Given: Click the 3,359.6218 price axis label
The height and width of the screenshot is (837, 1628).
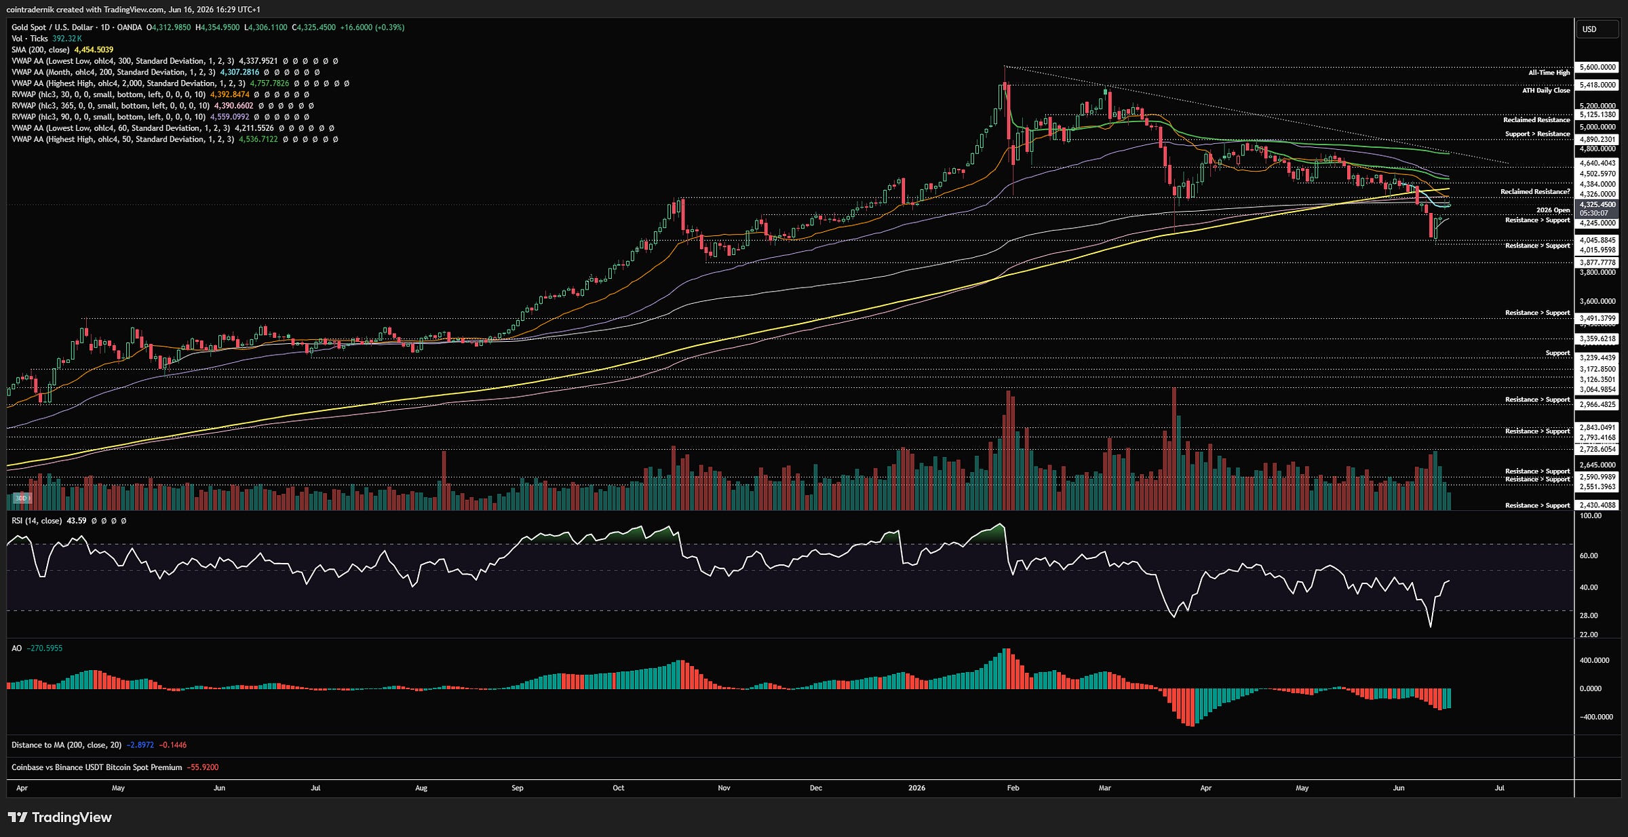Looking at the screenshot, I should pos(1597,338).
